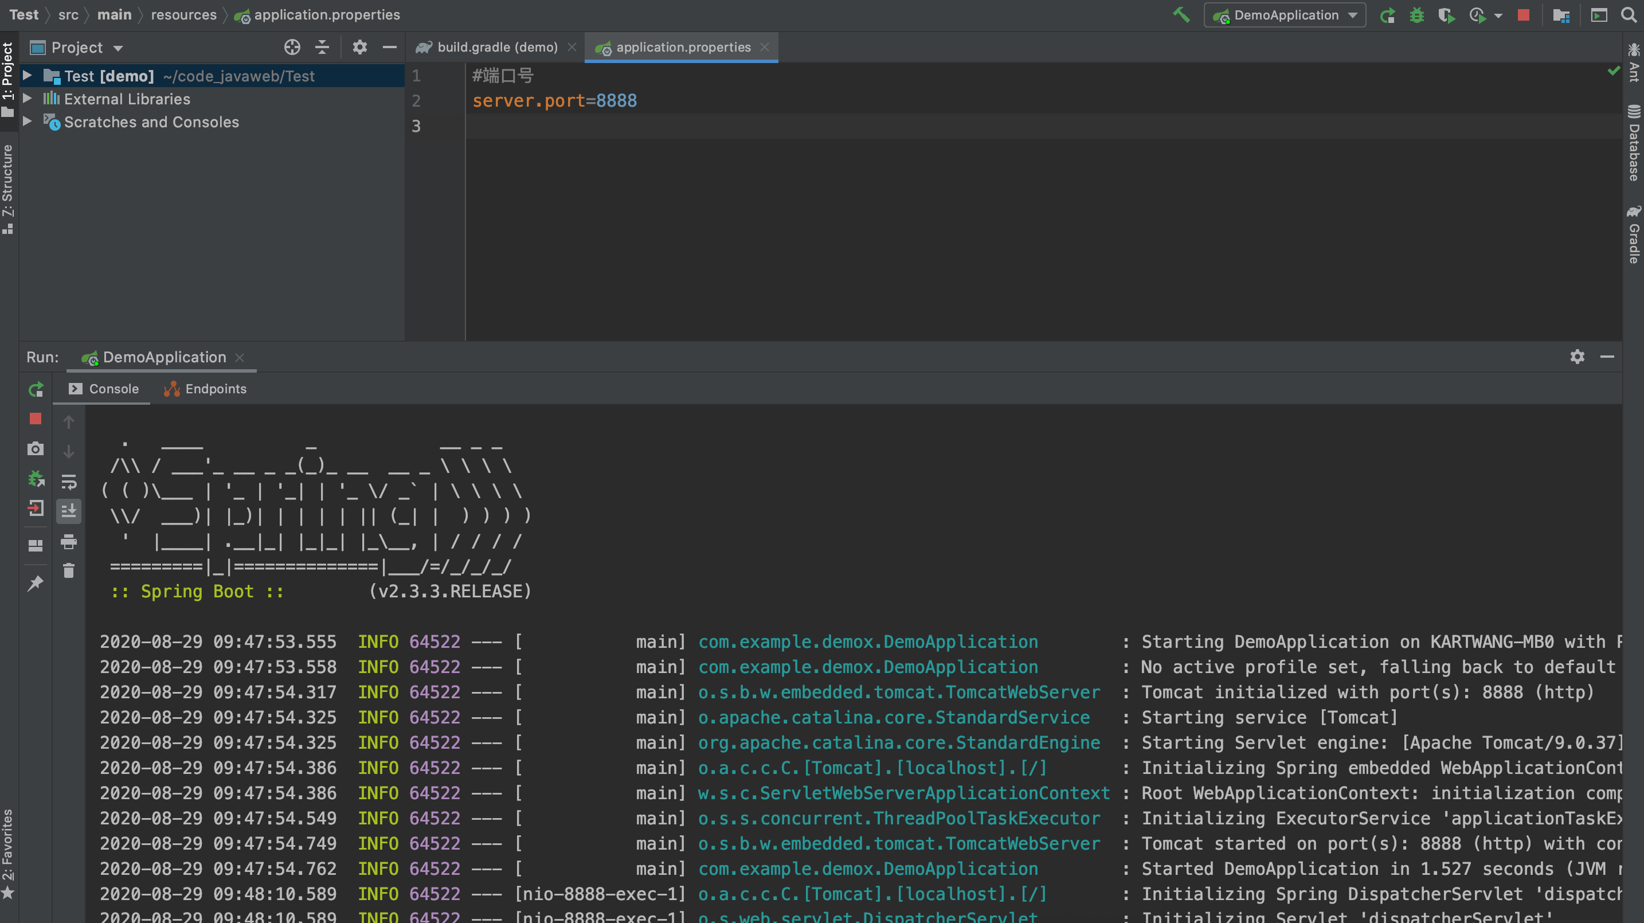Open Search Everywhere magnifier
Viewport: 1644px width, 923px height.
[1629, 15]
